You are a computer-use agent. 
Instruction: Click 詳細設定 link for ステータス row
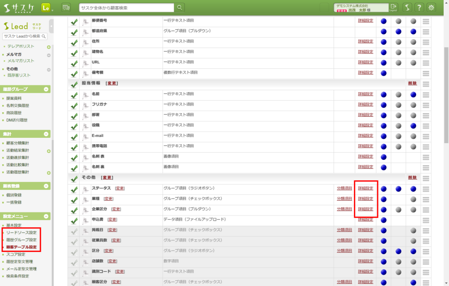click(x=365, y=189)
